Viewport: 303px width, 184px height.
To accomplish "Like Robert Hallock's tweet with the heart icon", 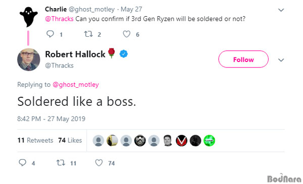I will coord(99,163).
